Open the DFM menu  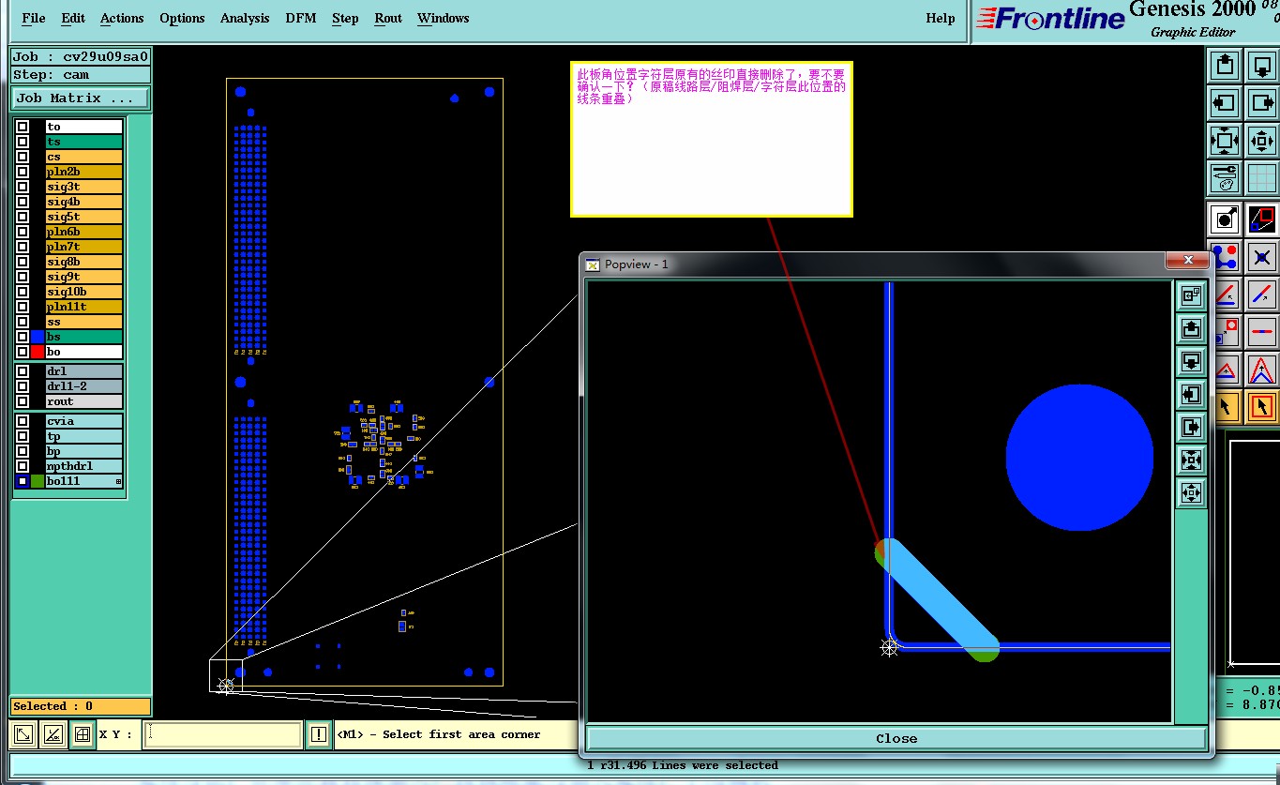[x=301, y=18]
